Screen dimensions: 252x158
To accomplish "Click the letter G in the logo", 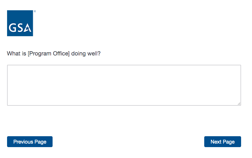I will tap(13, 28).
